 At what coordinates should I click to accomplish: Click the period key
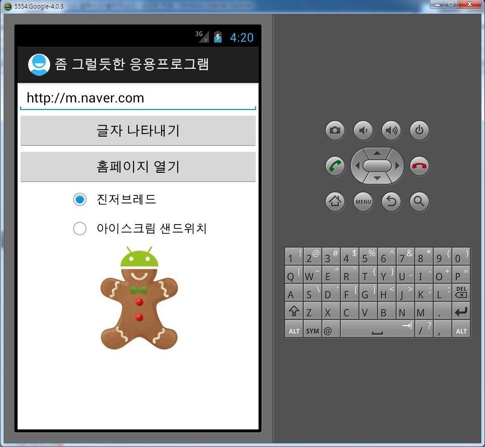tap(442, 310)
